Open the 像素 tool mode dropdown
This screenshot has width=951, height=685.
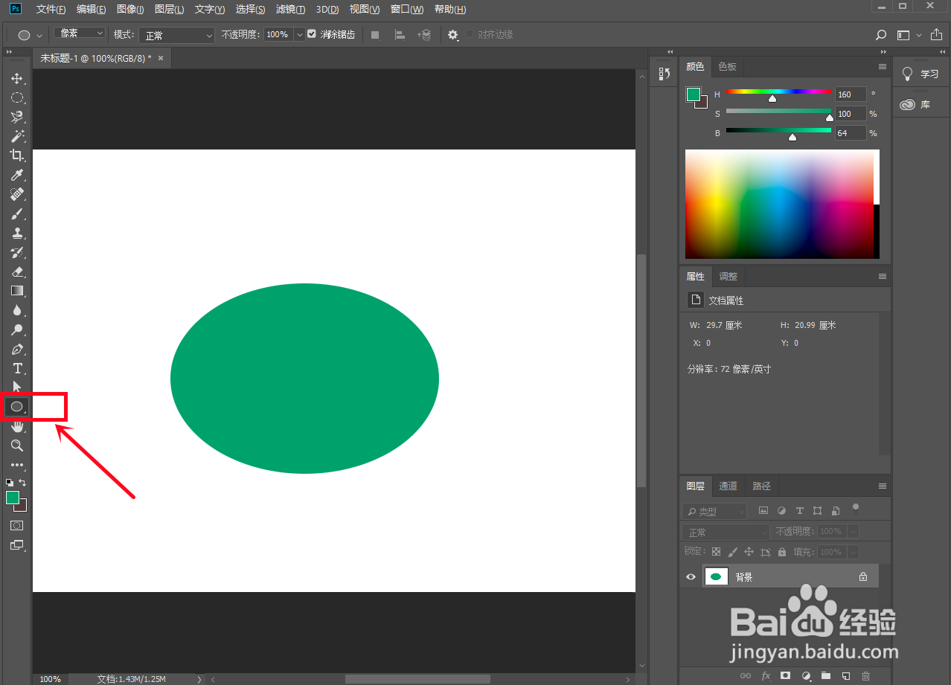click(79, 33)
